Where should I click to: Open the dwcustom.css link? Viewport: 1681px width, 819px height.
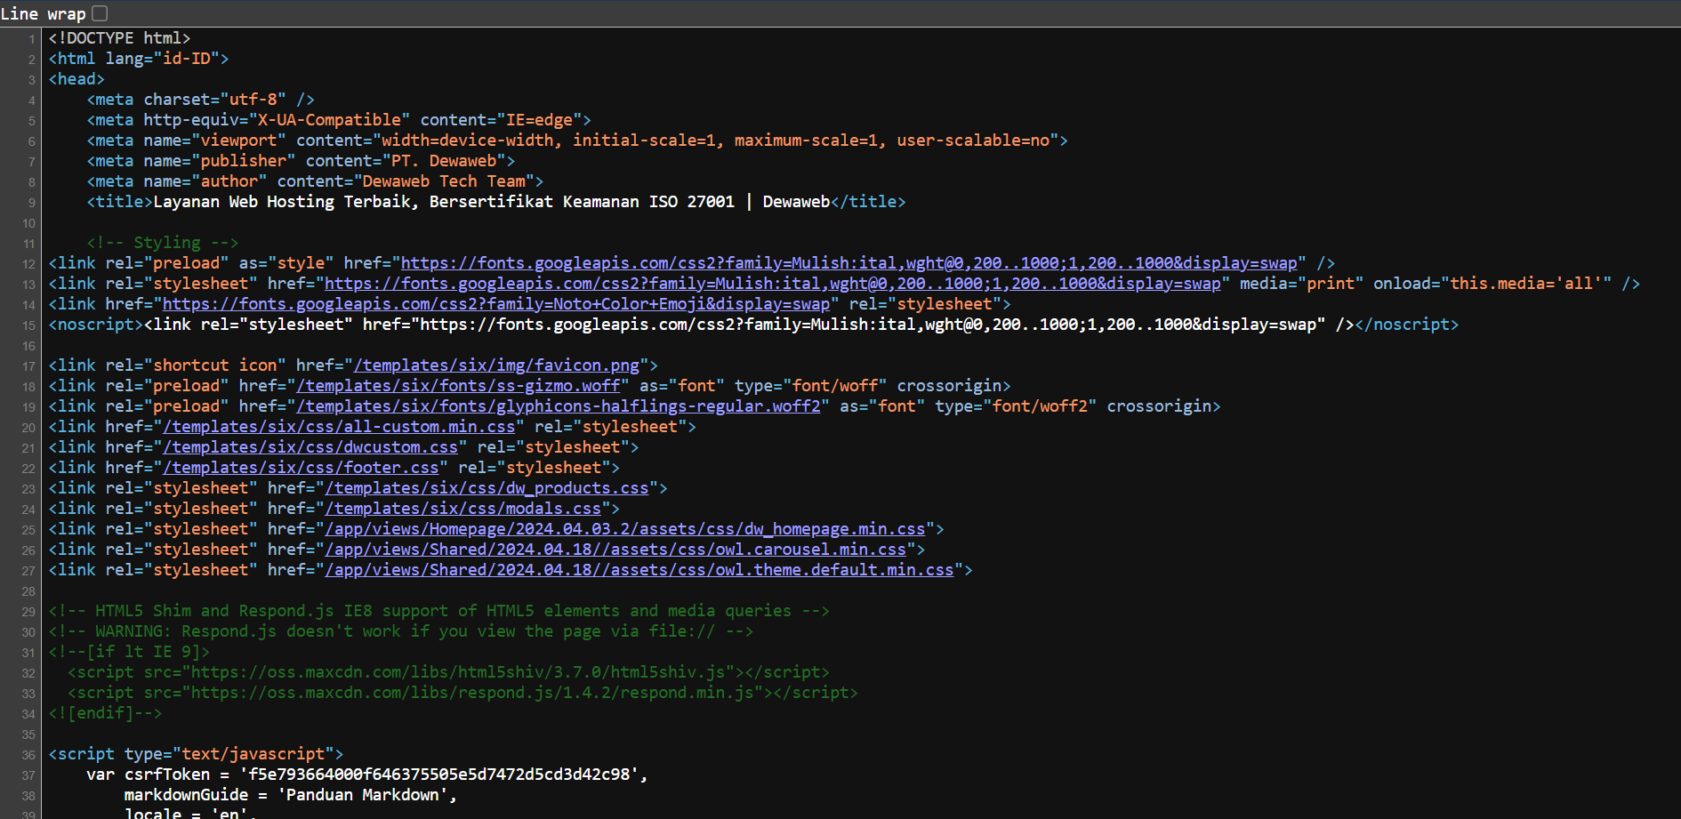coord(310,447)
